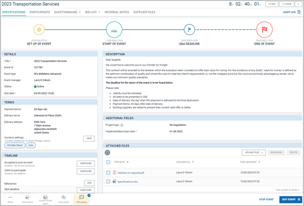The height and width of the screenshot is (206, 304).
Task: Switch to the Specifications tab
Action: [14, 12]
